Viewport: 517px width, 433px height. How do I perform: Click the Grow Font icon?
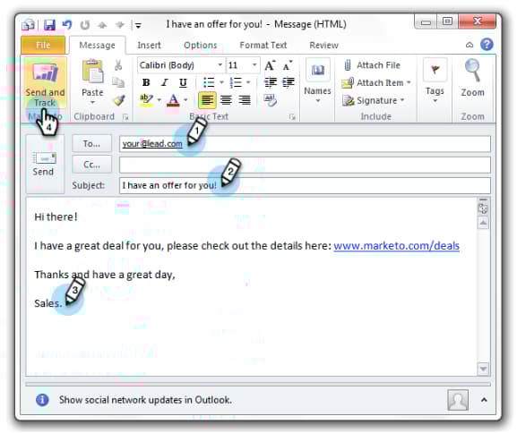pos(270,65)
